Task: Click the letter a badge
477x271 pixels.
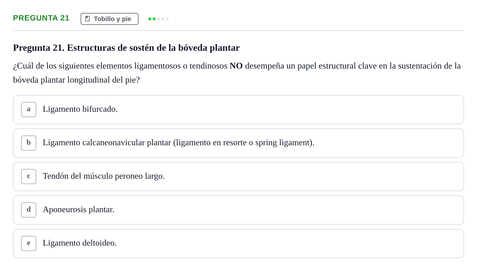Action: [29, 110]
